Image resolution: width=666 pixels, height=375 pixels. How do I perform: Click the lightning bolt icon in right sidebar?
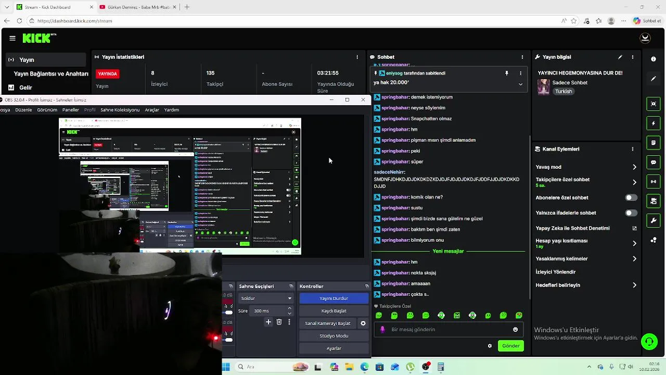tap(654, 123)
